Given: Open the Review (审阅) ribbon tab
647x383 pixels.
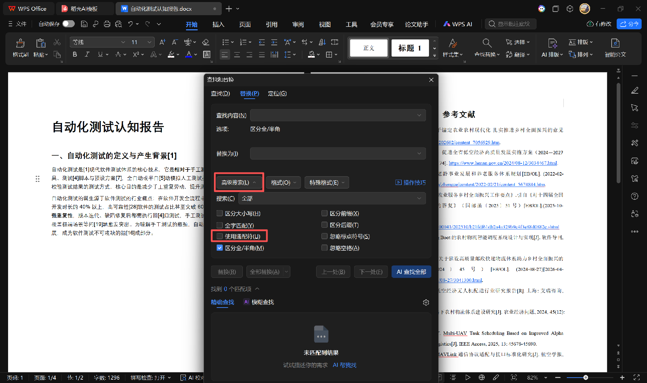Looking at the screenshot, I should tap(298, 24).
